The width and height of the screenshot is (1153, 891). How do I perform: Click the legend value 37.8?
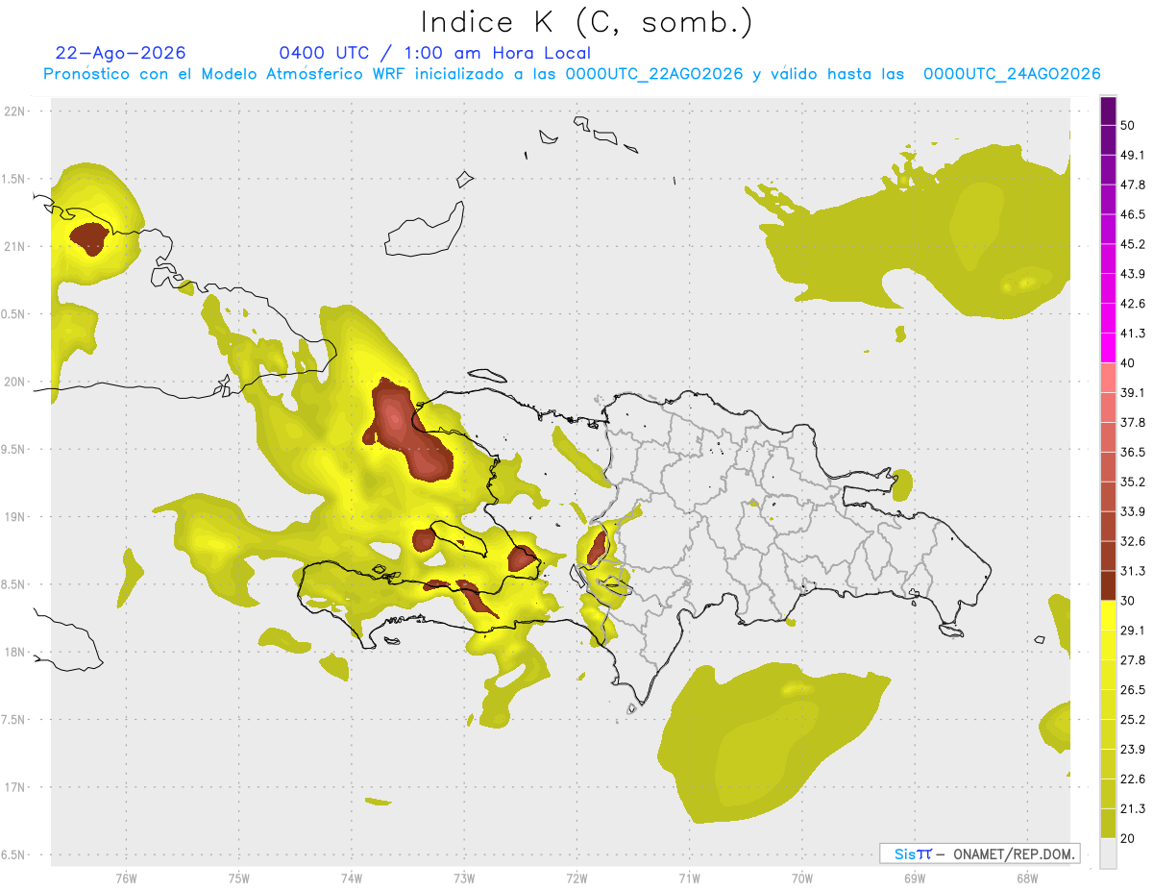coord(1132,422)
